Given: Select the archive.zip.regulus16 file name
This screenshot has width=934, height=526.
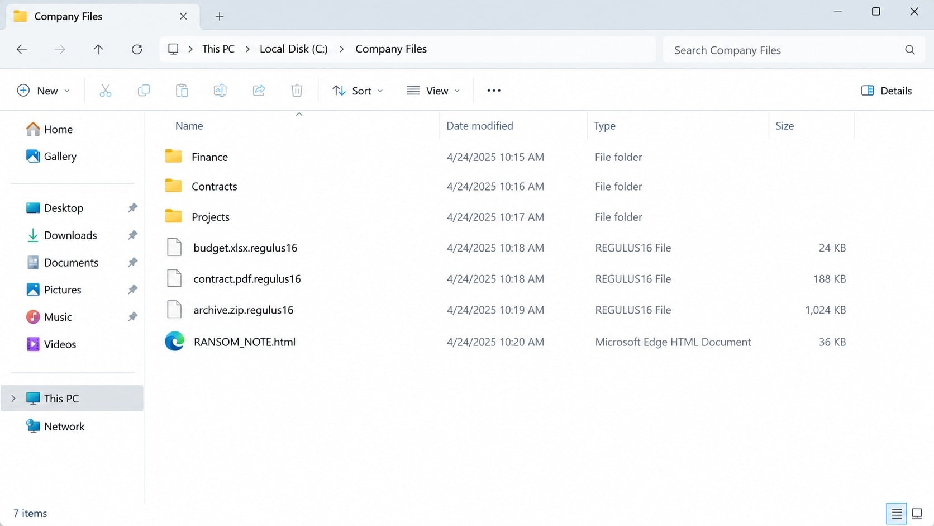Looking at the screenshot, I should (x=243, y=310).
